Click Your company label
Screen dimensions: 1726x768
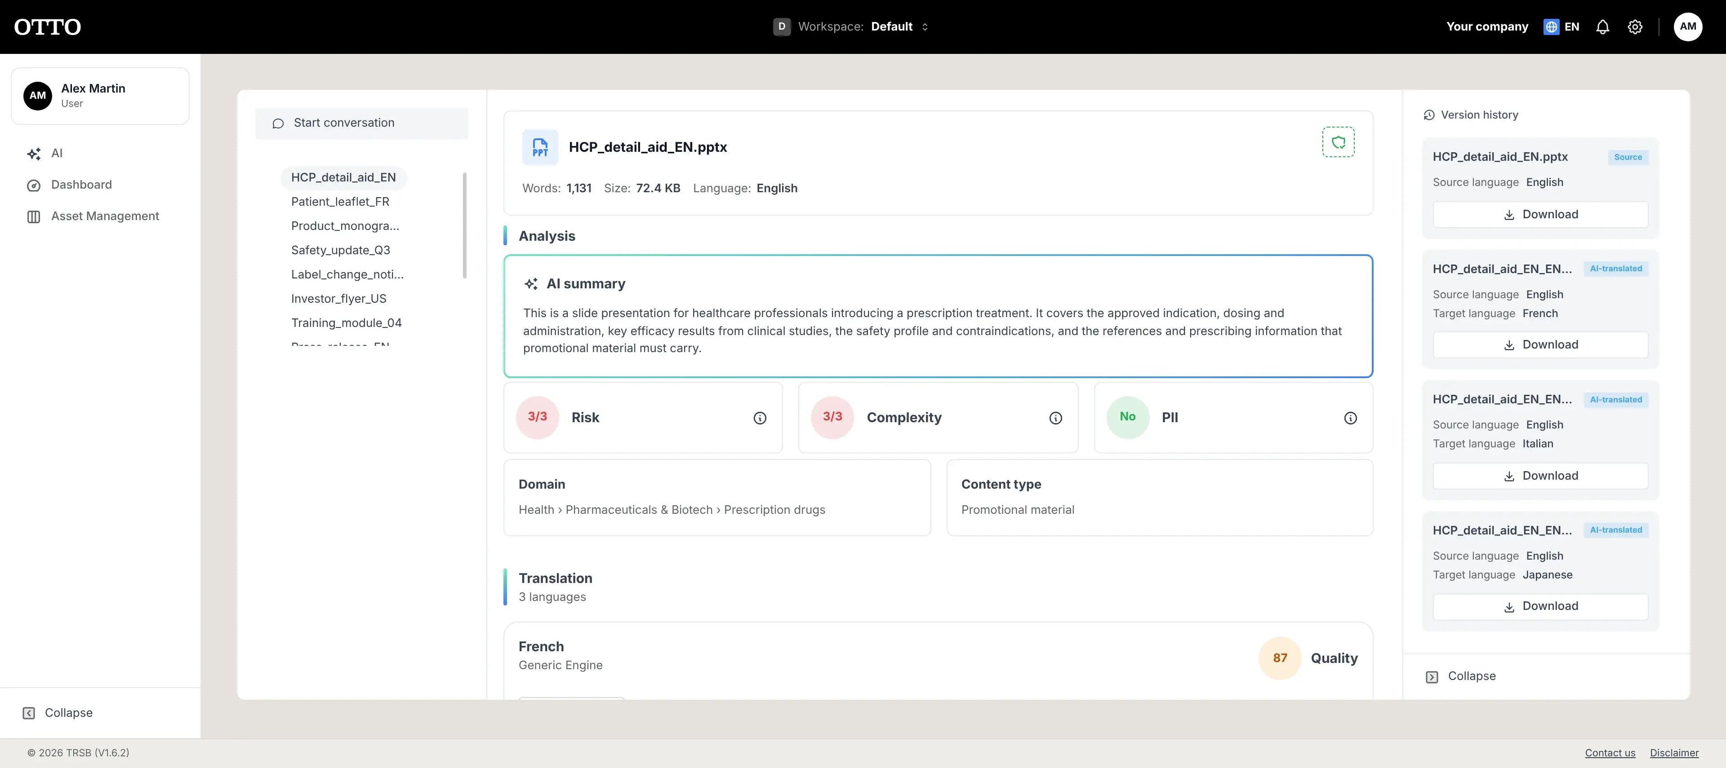[1487, 27]
